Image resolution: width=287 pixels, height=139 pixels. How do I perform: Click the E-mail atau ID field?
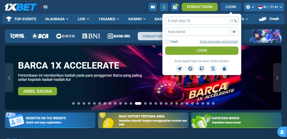tap(197, 21)
